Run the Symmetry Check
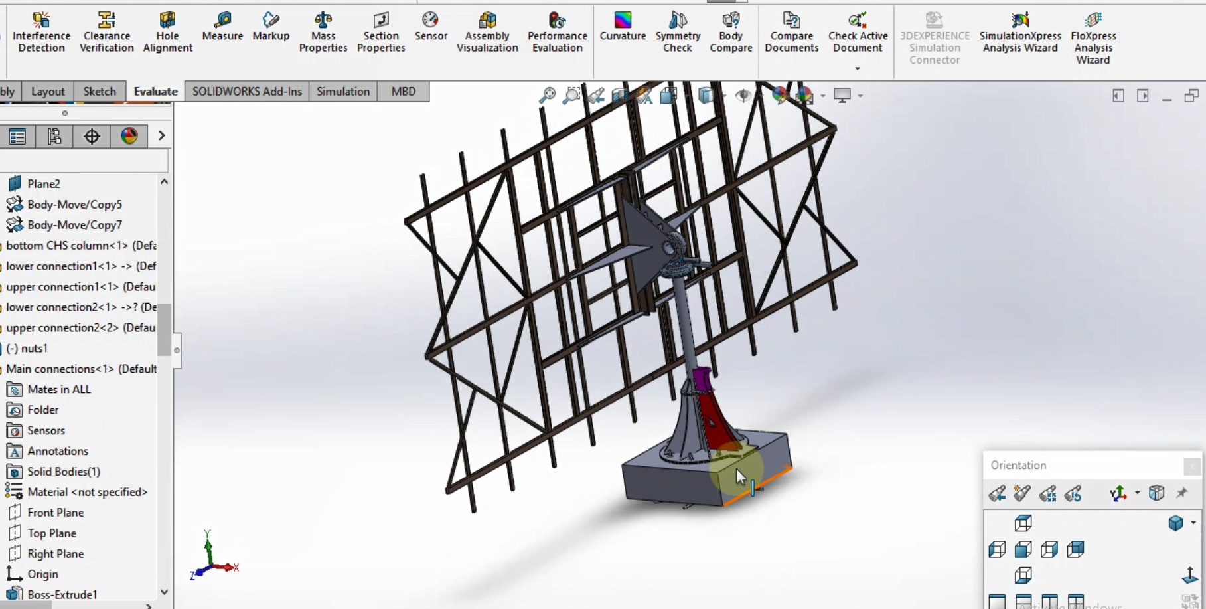The height and width of the screenshot is (609, 1206). [678, 32]
